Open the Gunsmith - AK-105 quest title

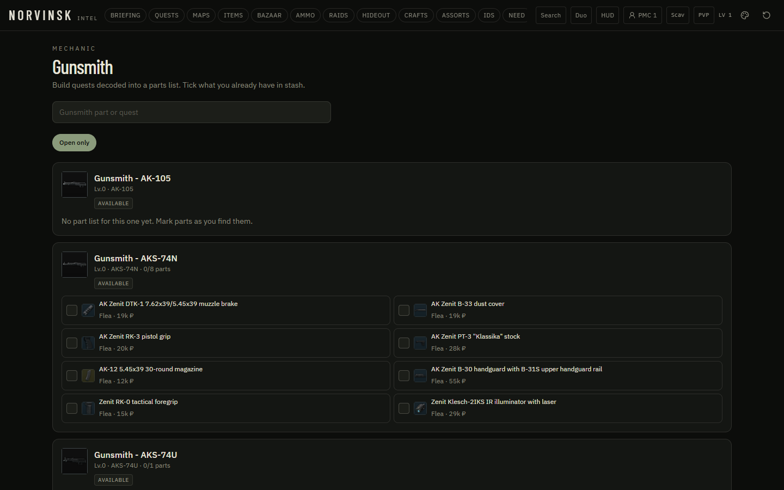coord(132,178)
